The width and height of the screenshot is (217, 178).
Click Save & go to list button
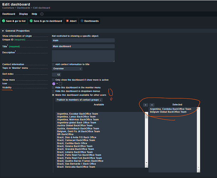click(x=14, y=21)
